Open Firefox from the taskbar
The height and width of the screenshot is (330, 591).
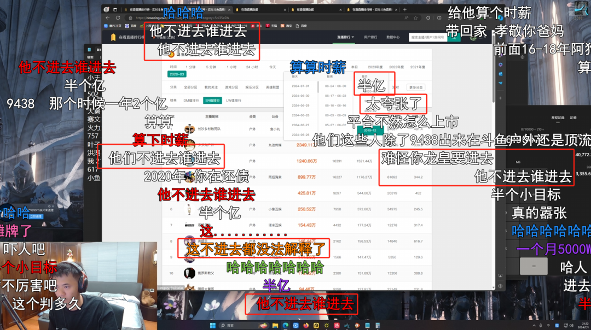[306, 326]
